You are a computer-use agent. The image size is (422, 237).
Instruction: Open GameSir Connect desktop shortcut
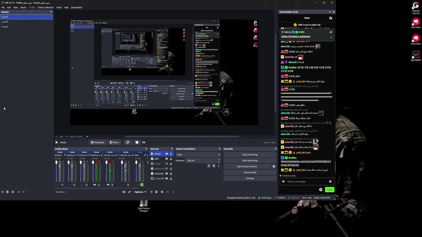click(416, 8)
